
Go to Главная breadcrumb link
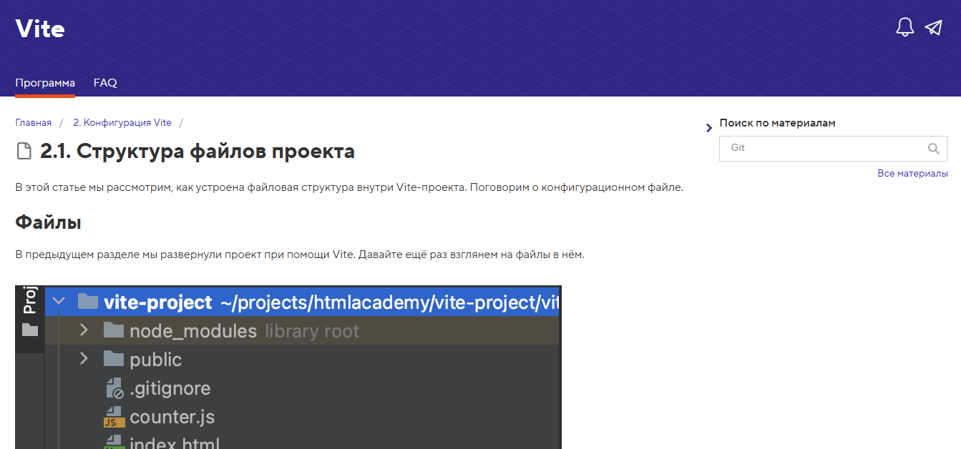coord(34,123)
